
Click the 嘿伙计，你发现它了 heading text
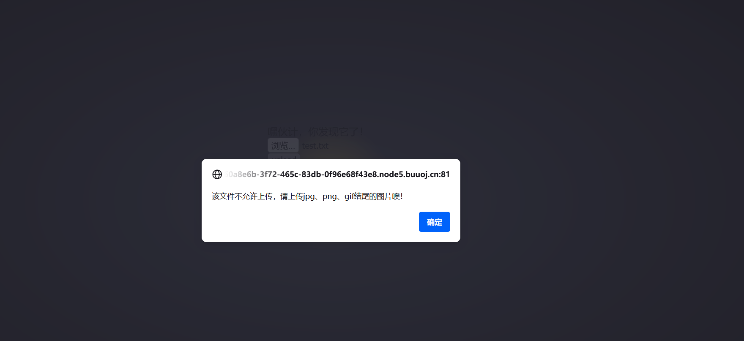click(x=316, y=132)
